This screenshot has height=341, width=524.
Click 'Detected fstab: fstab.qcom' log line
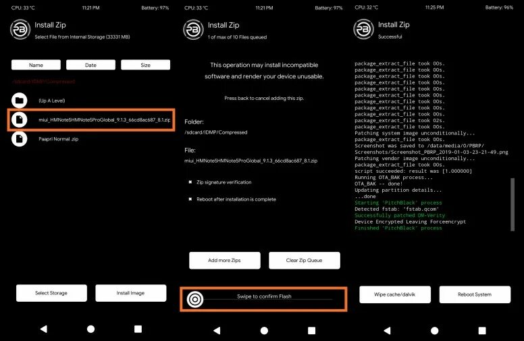(396, 209)
